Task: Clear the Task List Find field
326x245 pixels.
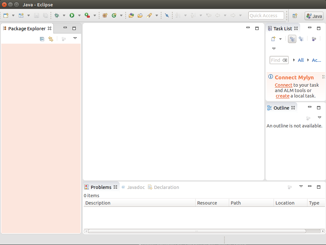Action: click(285, 60)
